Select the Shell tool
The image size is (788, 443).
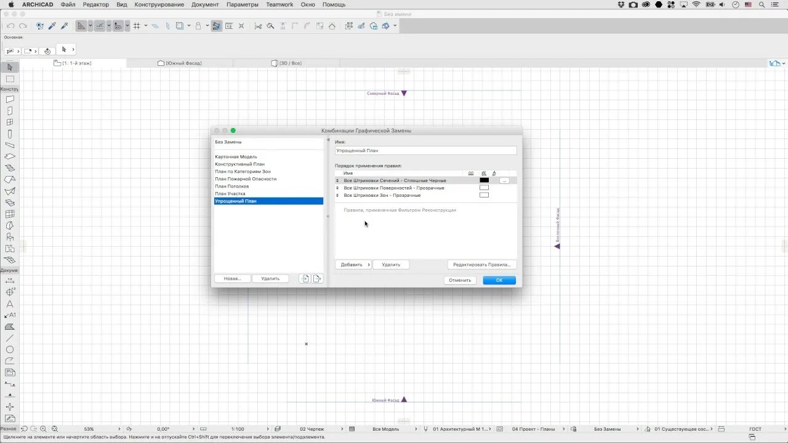point(10,191)
